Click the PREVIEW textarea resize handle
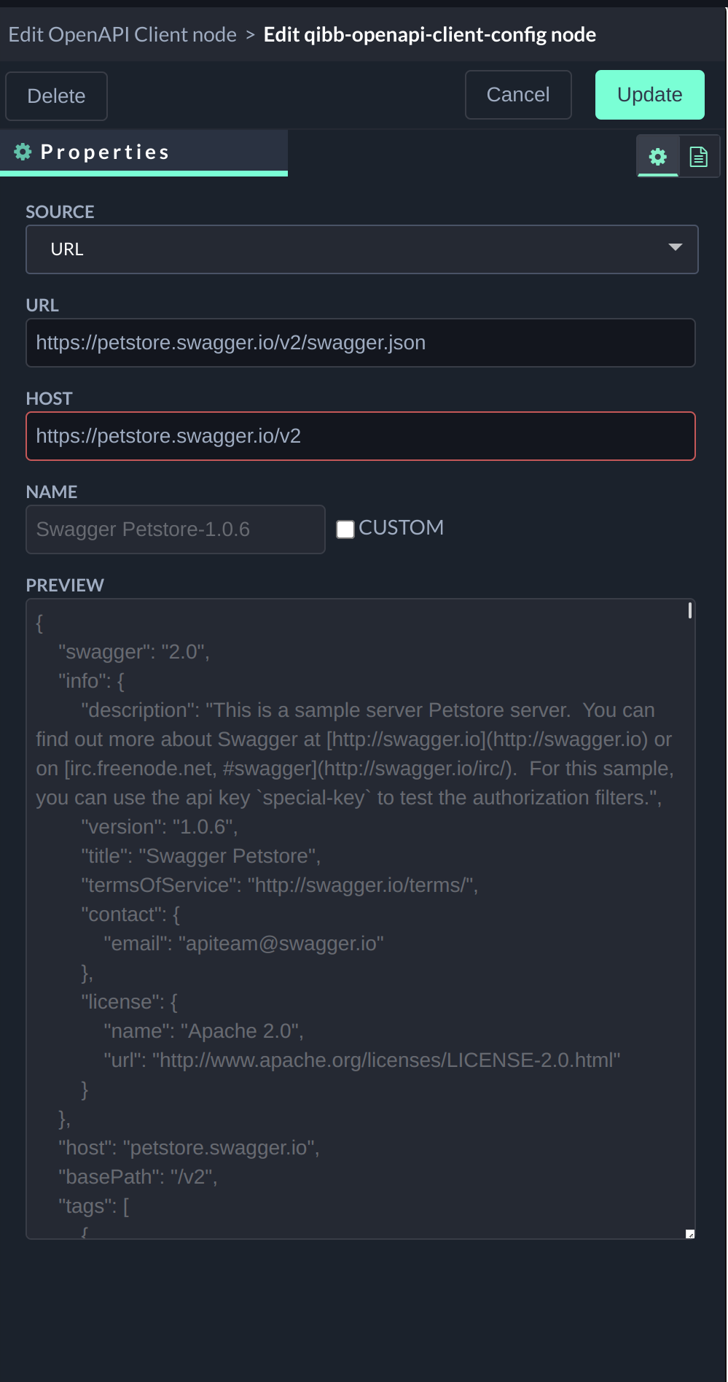This screenshot has height=1382, width=728. click(x=689, y=1233)
